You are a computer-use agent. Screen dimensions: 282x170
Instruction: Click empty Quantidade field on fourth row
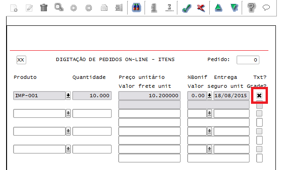pyautogui.click(x=92, y=149)
